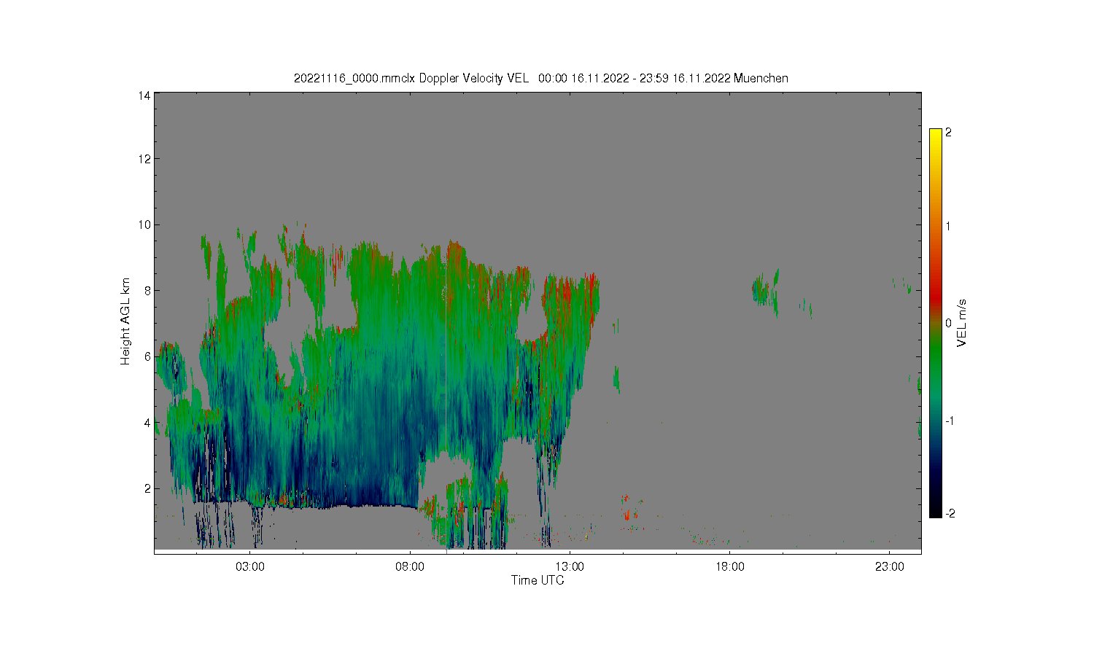The height and width of the screenshot is (656, 1094).
Task: Click the 10 km height tick label
Action: [144, 224]
